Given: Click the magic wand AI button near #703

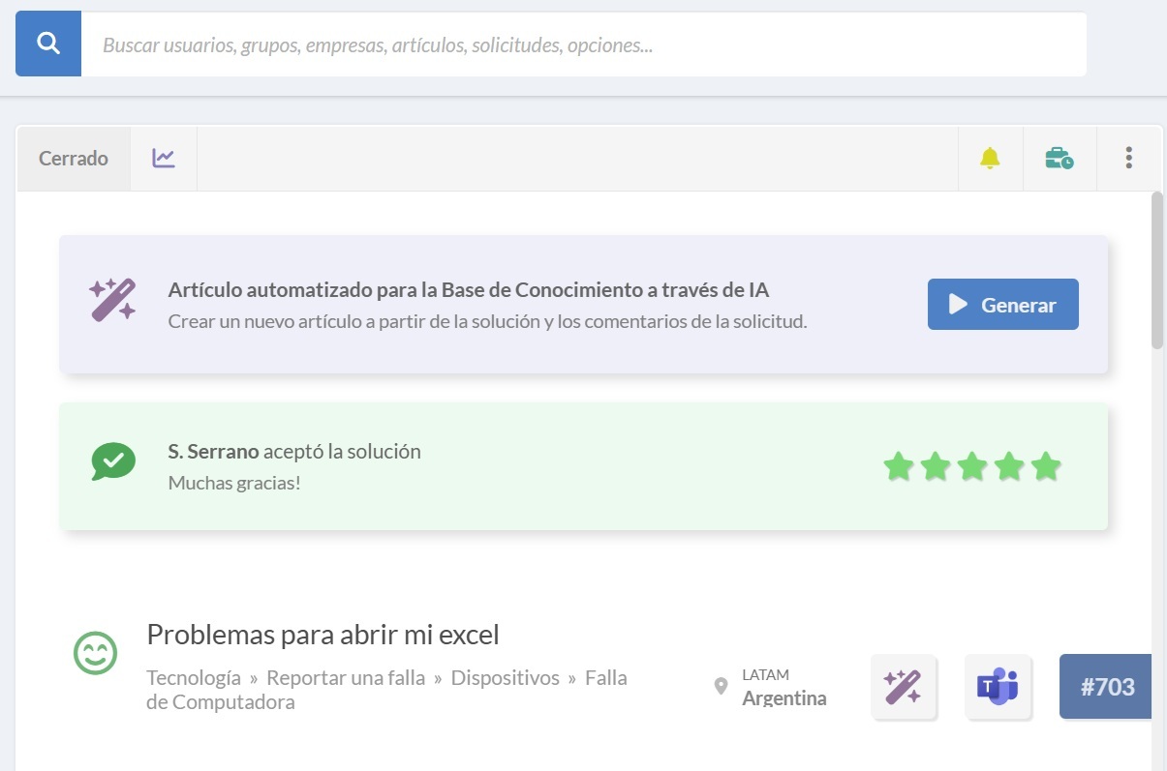Looking at the screenshot, I should (x=904, y=687).
